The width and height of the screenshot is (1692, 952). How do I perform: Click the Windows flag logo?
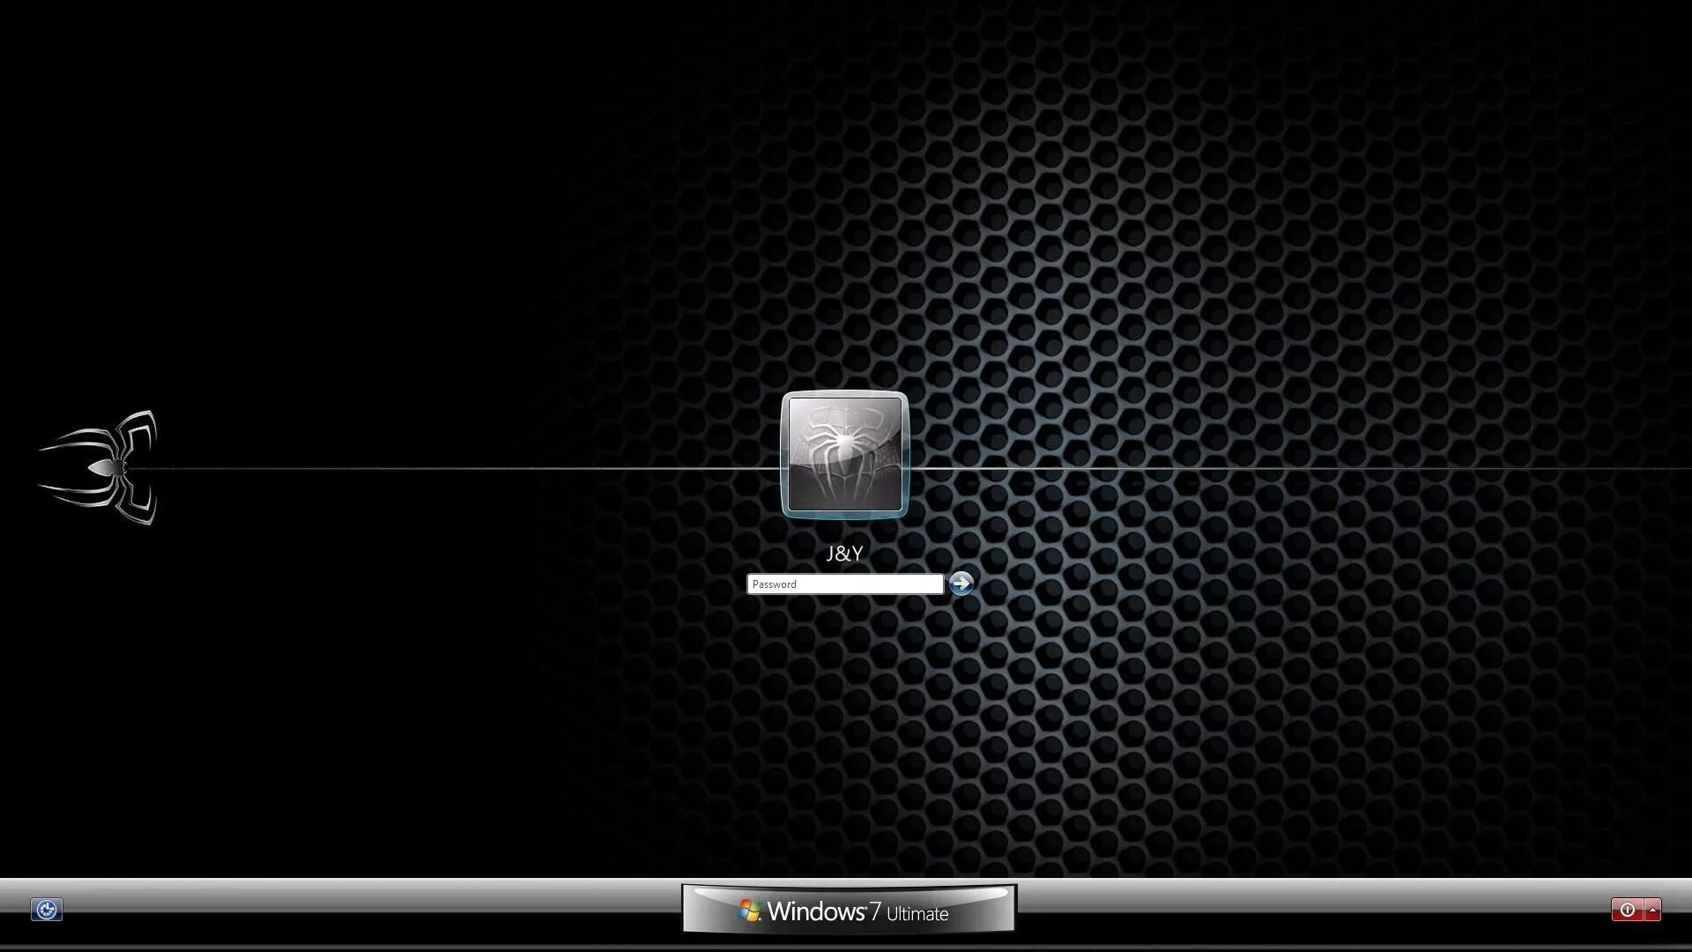[750, 911]
